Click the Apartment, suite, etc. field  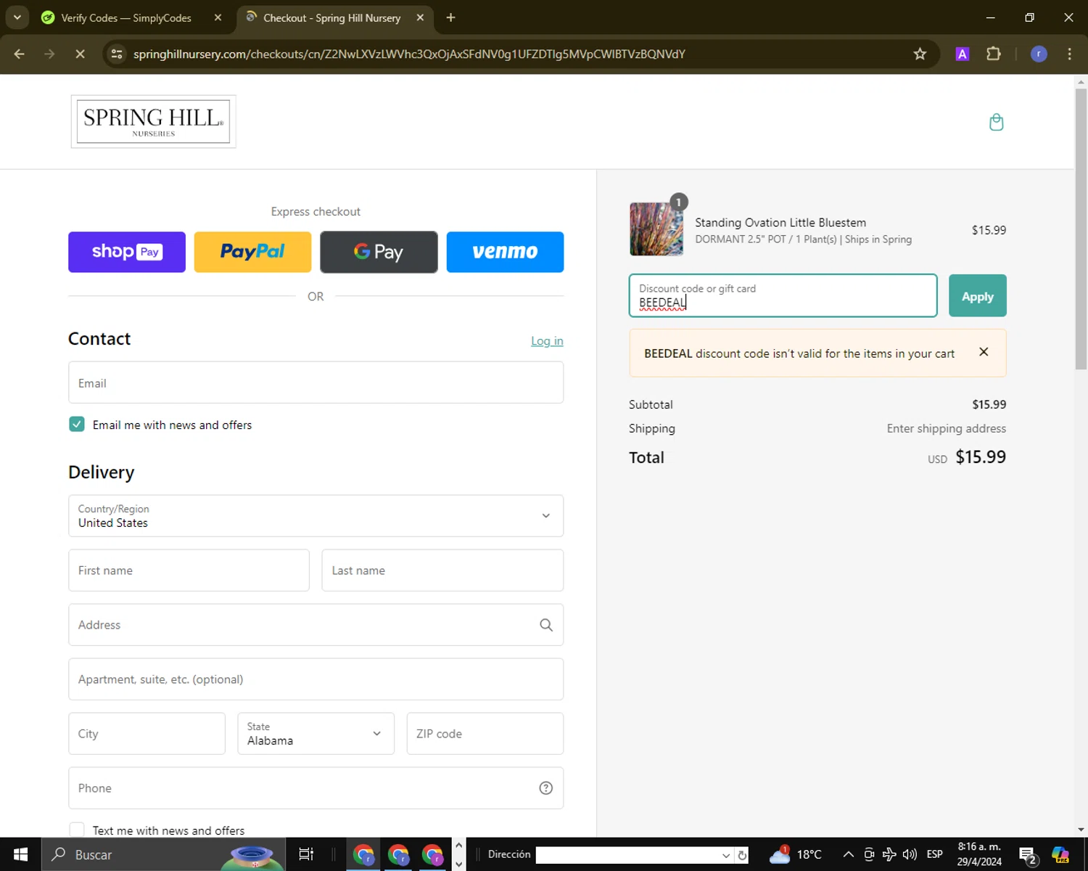tap(316, 679)
